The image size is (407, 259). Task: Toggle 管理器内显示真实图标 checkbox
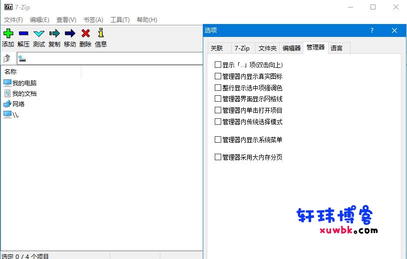click(x=218, y=76)
